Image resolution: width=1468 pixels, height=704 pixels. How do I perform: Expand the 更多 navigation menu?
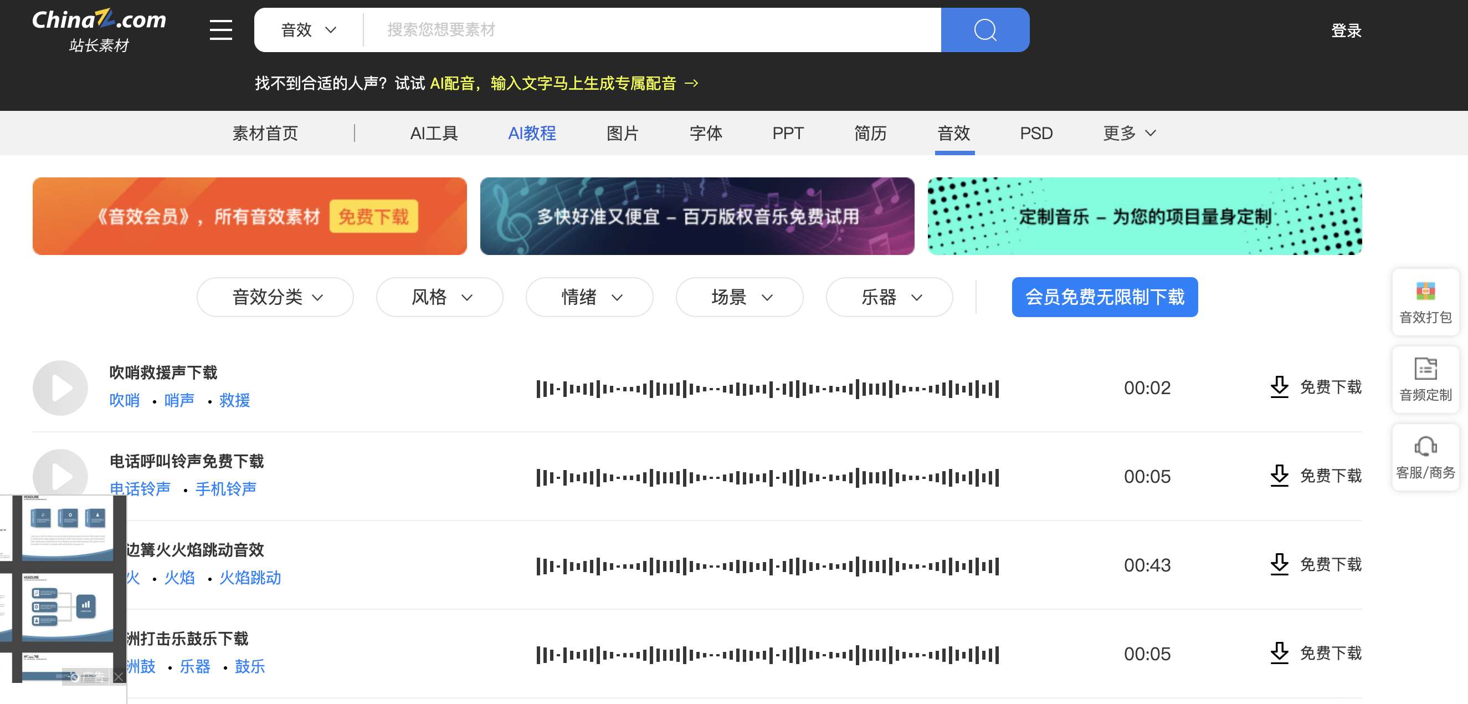(1129, 133)
